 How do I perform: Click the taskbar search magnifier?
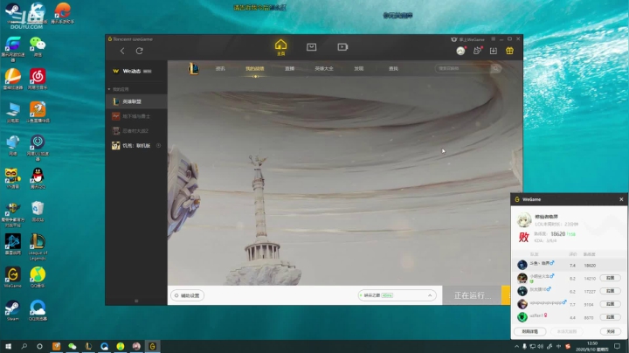click(x=24, y=346)
